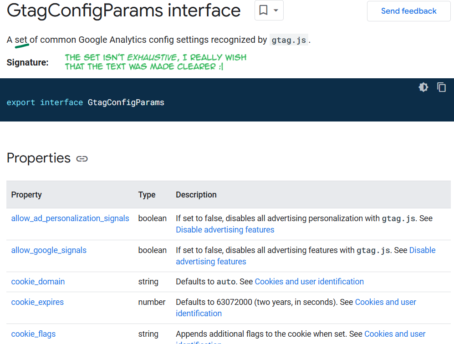Open Disable advertising features in allow_ad_personalization_signals row
This screenshot has width=454, height=344.
(x=225, y=230)
